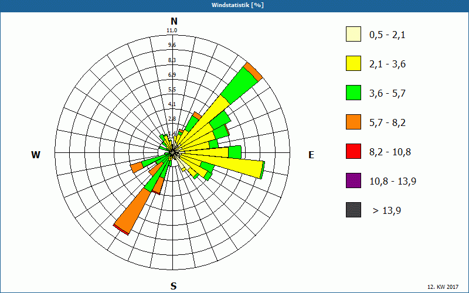
Task: Click the '11,0' axis value
Action: (x=172, y=30)
